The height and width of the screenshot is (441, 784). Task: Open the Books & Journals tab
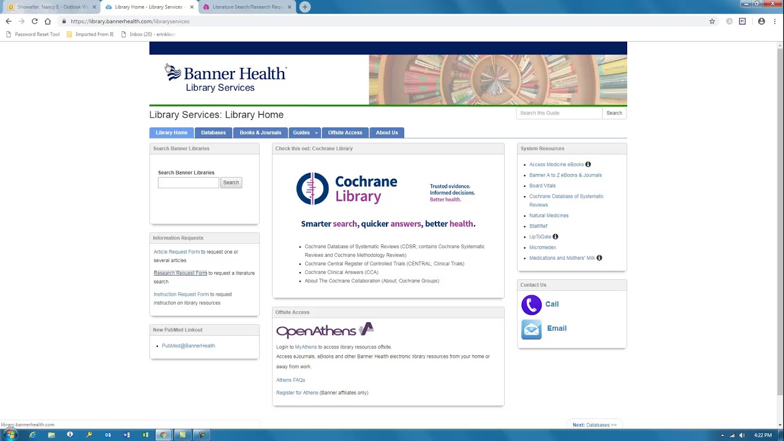(260, 133)
